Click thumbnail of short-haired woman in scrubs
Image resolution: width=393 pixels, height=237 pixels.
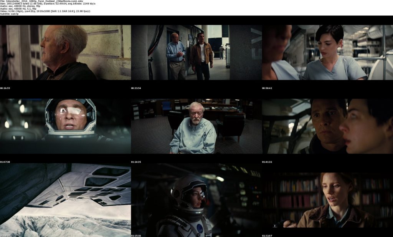click(327, 52)
